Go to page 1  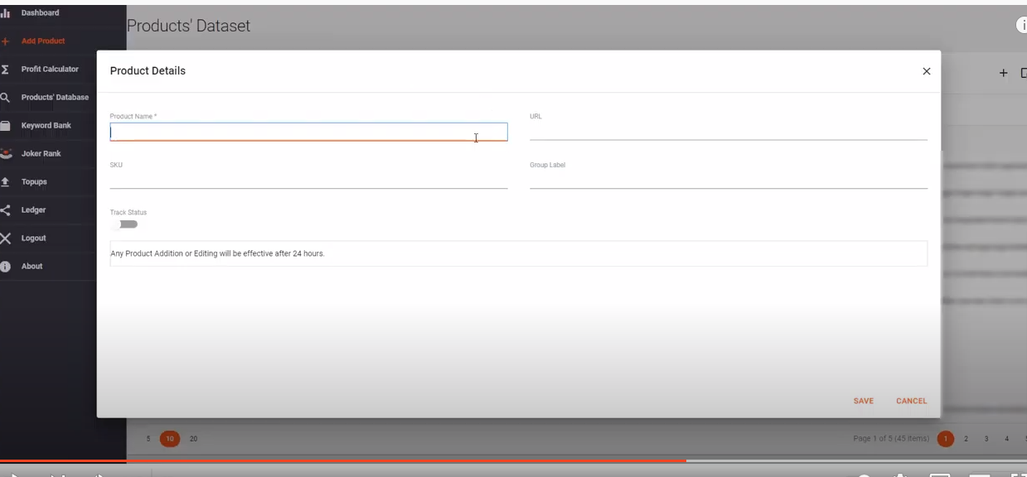[946, 439]
